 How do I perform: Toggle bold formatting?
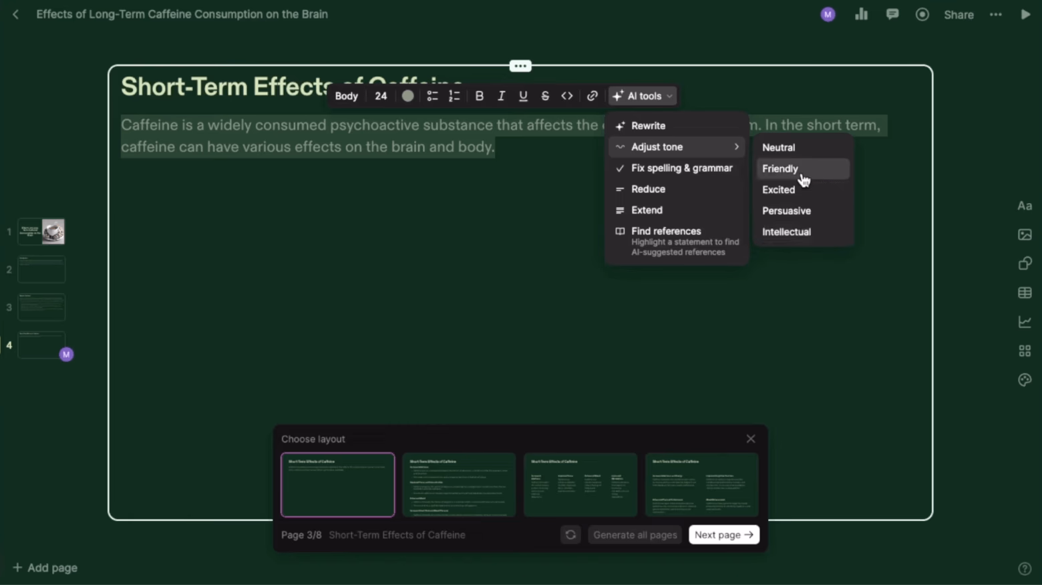(x=479, y=96)
